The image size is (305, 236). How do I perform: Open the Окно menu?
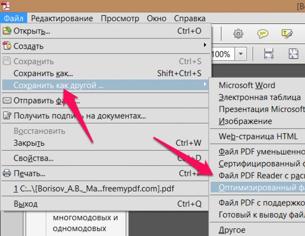tap(156, 19)
